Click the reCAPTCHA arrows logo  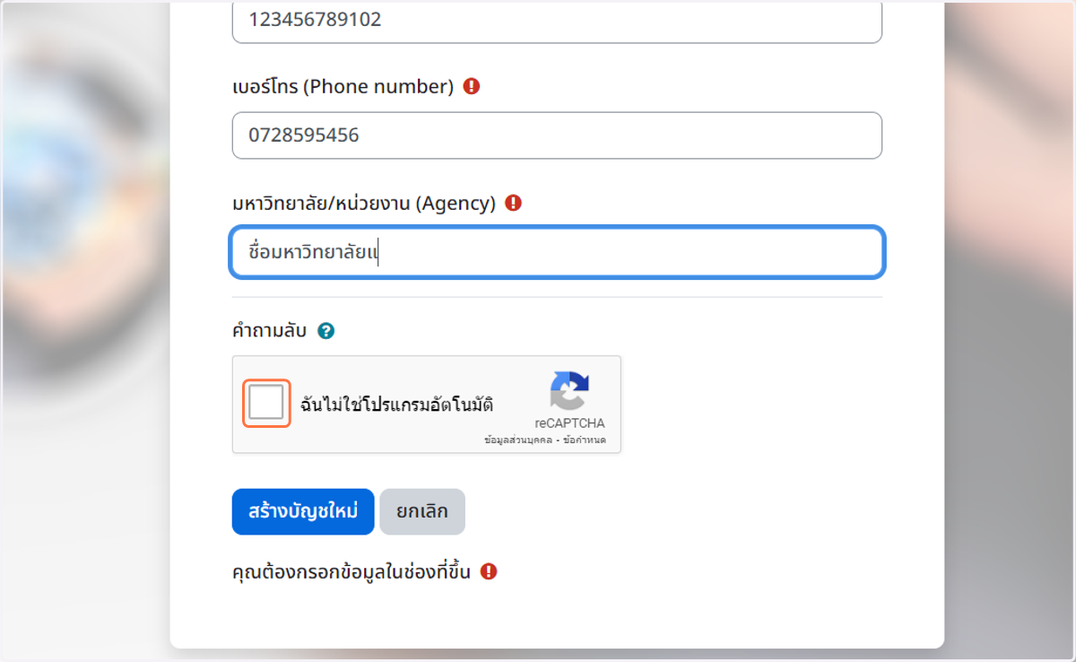(570, 391)
